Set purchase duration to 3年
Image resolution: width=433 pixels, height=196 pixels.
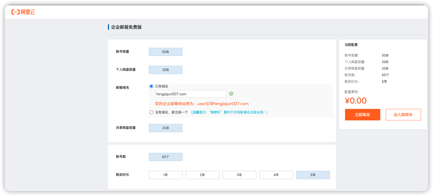pos(239,175)
